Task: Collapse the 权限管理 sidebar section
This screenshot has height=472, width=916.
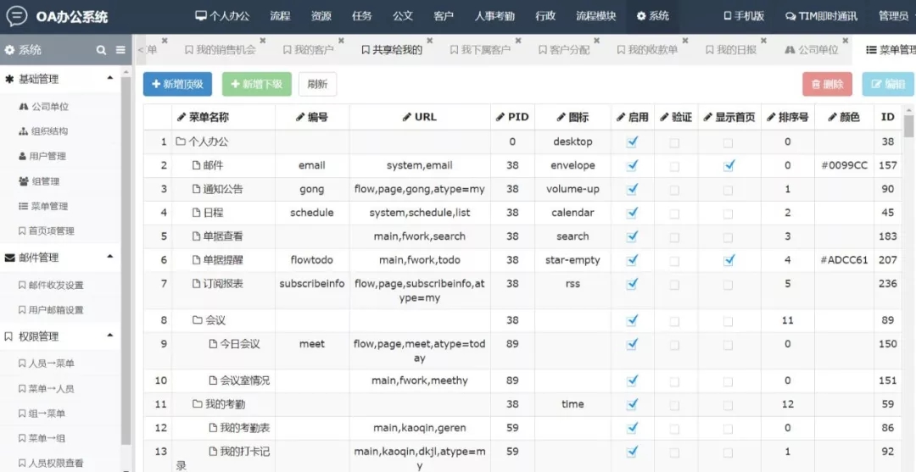Action: [x=109, y=336]
